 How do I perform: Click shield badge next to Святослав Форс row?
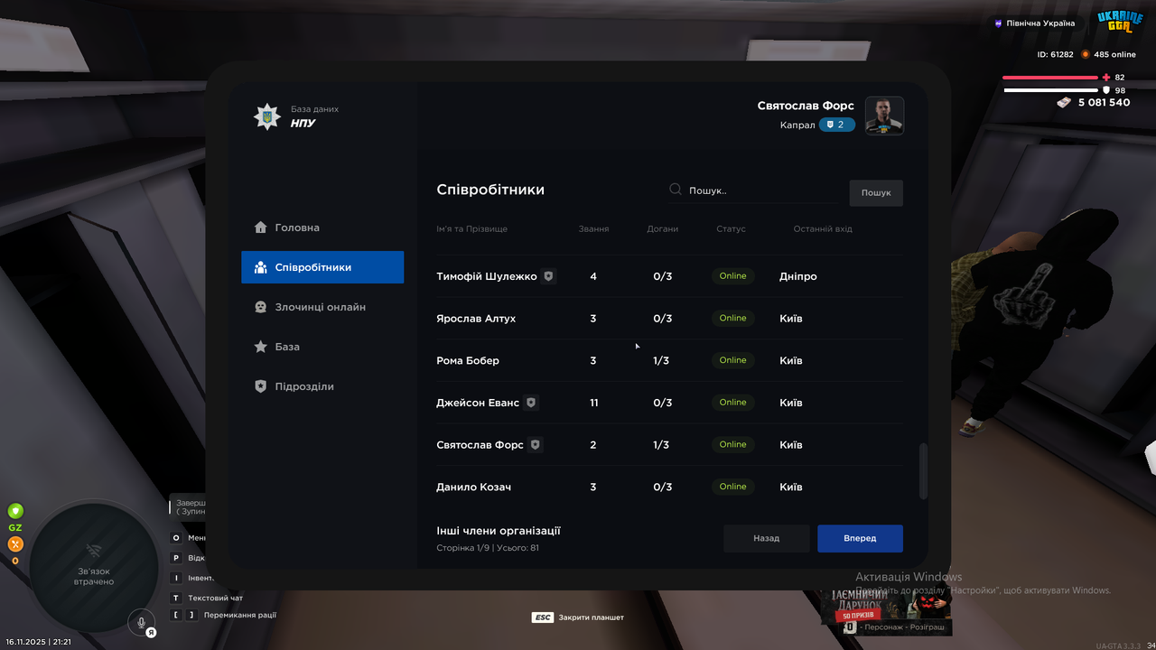[536, 444]
